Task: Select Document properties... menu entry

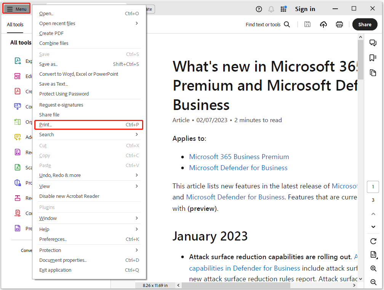Action: [x=63, y=260]
